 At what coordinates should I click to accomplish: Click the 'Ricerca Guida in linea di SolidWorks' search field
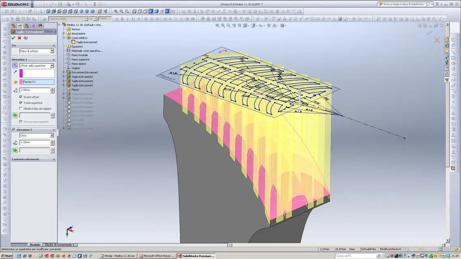tap(403, 4)
